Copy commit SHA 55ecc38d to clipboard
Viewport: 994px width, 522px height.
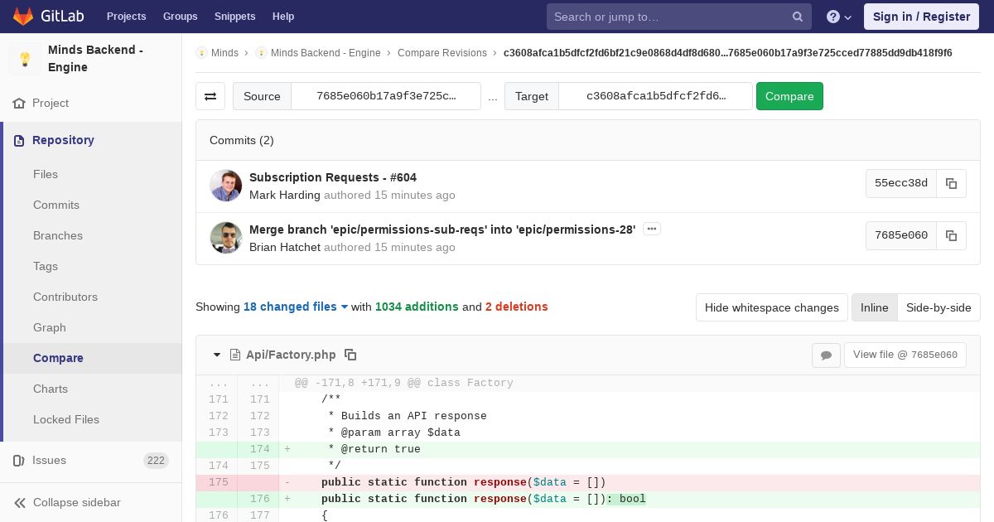click(x=951, y=183)
